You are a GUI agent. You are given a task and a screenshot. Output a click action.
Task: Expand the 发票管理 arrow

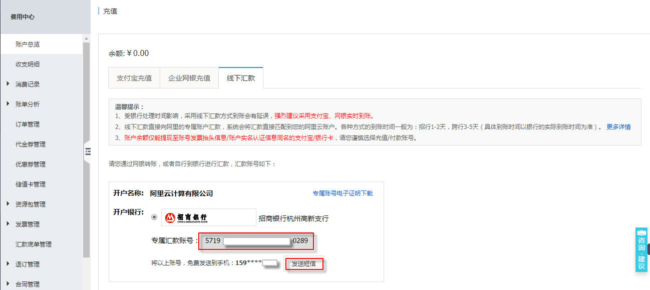pos(9,223)
